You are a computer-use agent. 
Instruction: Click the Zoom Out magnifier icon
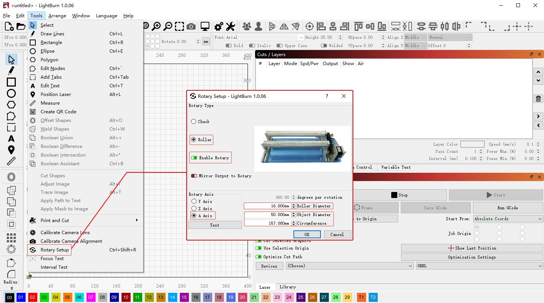[x=168, y=26]
